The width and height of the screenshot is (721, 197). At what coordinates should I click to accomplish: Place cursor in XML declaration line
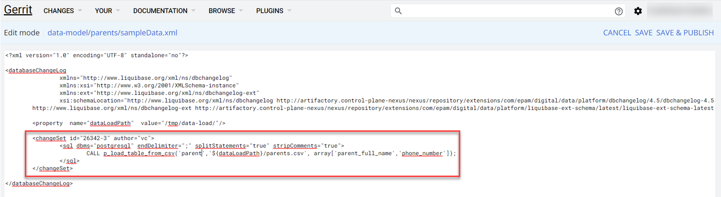tap(97, 55)
